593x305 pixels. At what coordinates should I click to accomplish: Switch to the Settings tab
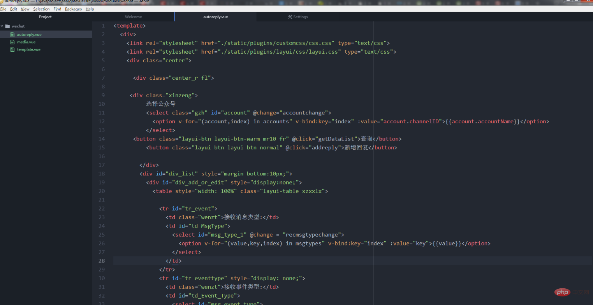point(298,17)
